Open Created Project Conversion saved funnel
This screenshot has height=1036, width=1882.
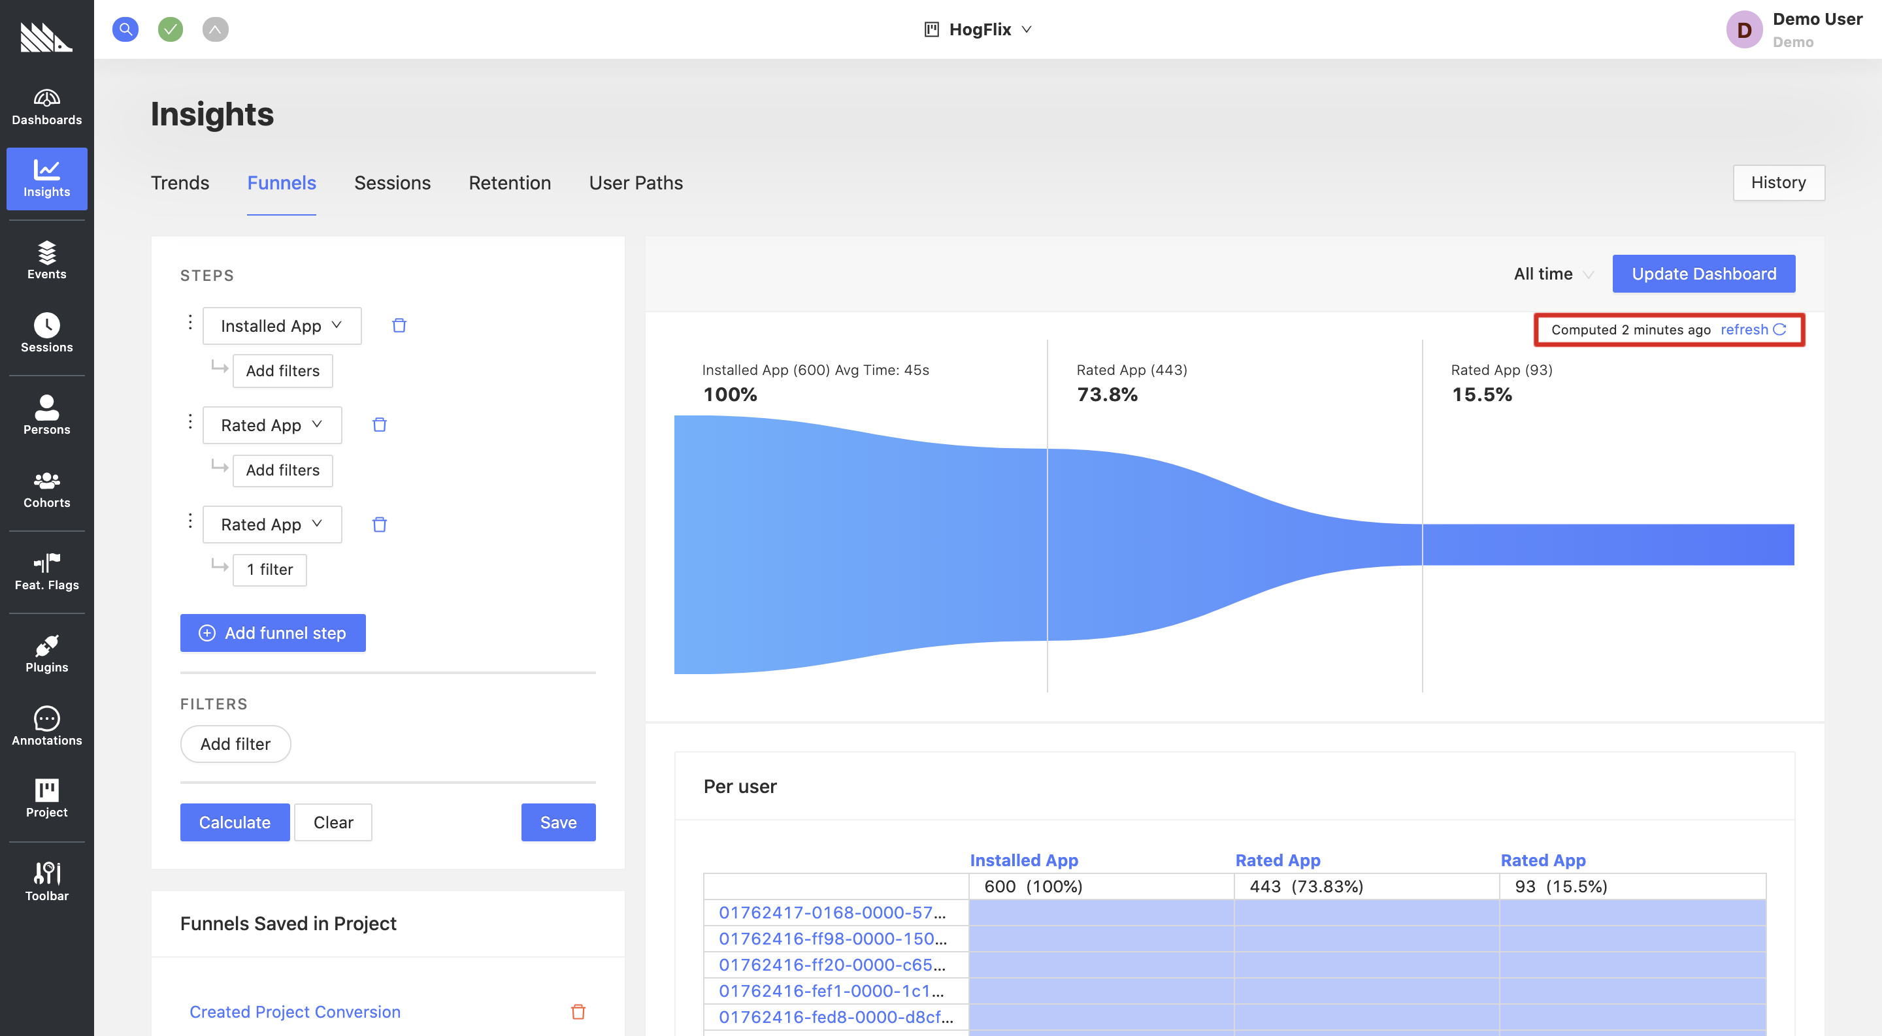tap(295, 1012)
